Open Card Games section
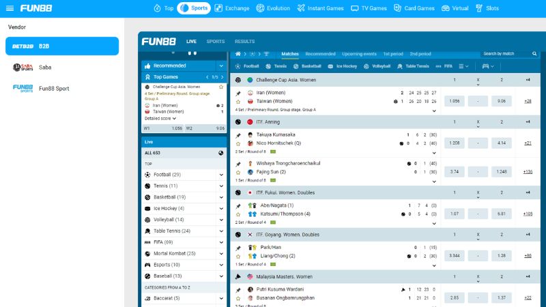546x307 pixels. click(x=414, y=8)
